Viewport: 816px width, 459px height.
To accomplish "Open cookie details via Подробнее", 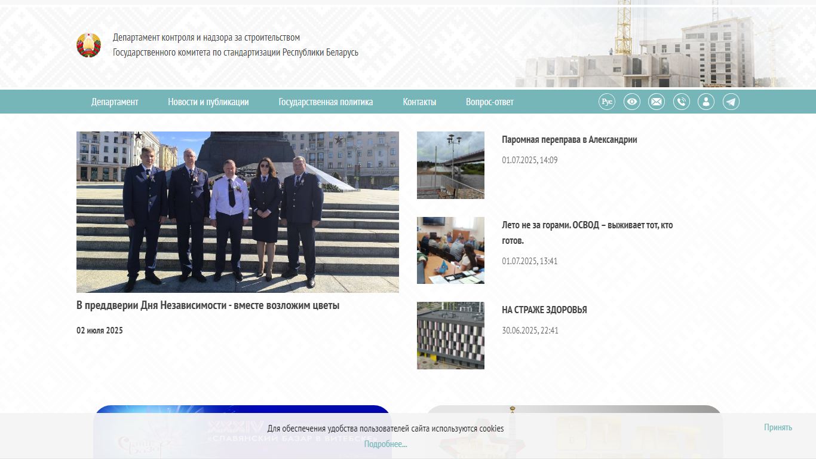I will tap(386, 444).
